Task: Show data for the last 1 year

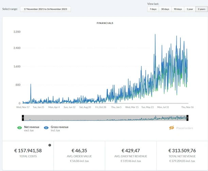Action: click(190, 9)
